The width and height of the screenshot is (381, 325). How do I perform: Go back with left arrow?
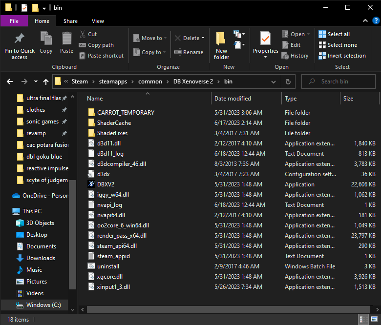pos(10,81)
